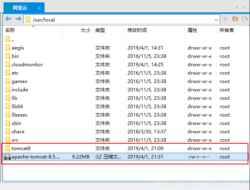Click the sbin folder name
The height and width of the screenshot is (190, 250).
point(16,123)
